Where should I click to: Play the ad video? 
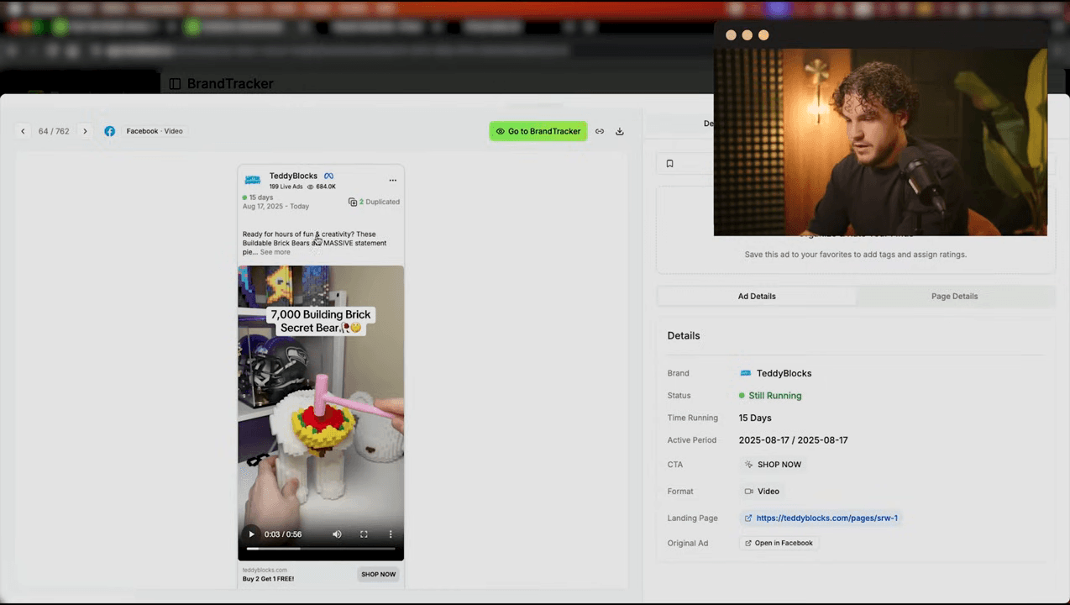coord(250,534)
